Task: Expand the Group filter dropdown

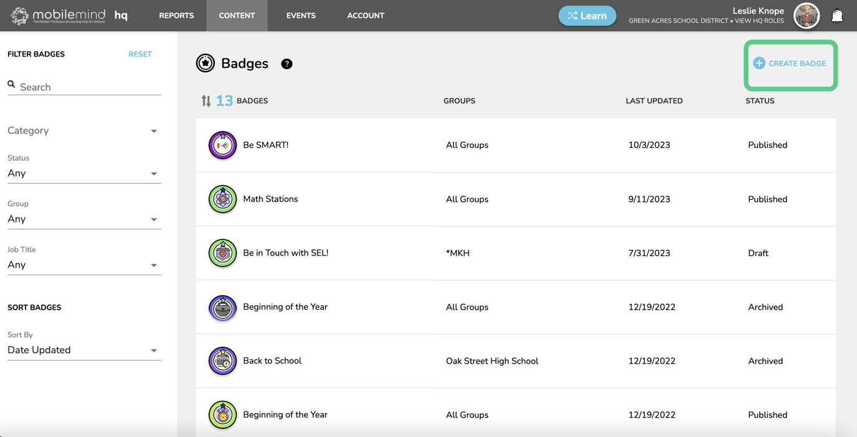Action: [x=84, y=219]
